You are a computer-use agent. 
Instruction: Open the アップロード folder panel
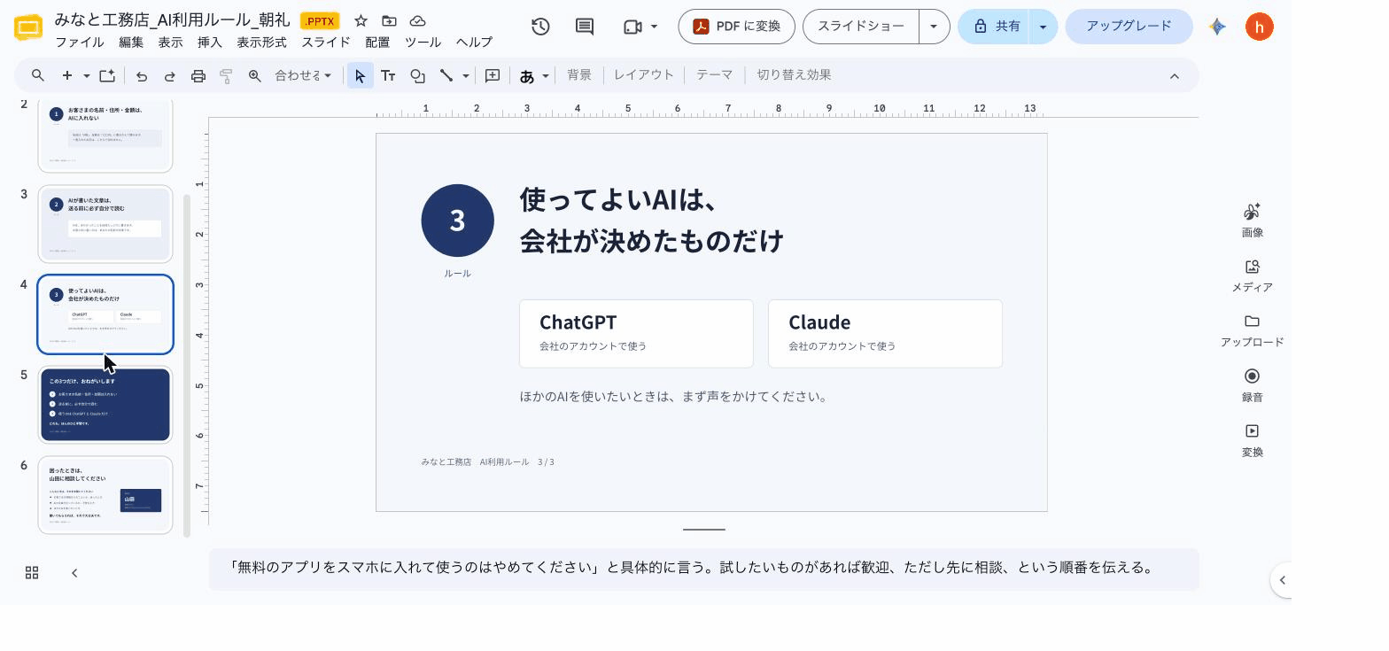[x=1252, y=330]
